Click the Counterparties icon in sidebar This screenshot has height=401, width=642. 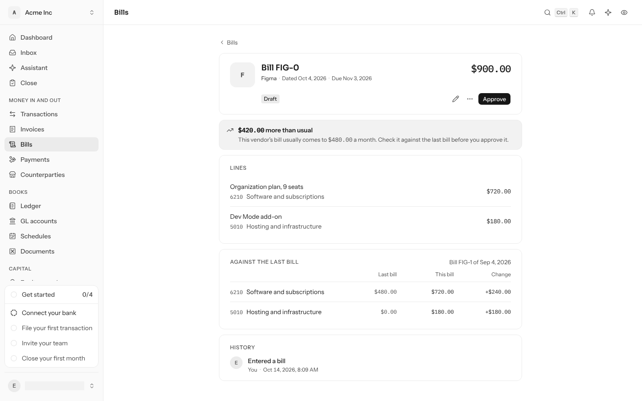(x=12, y=175)
